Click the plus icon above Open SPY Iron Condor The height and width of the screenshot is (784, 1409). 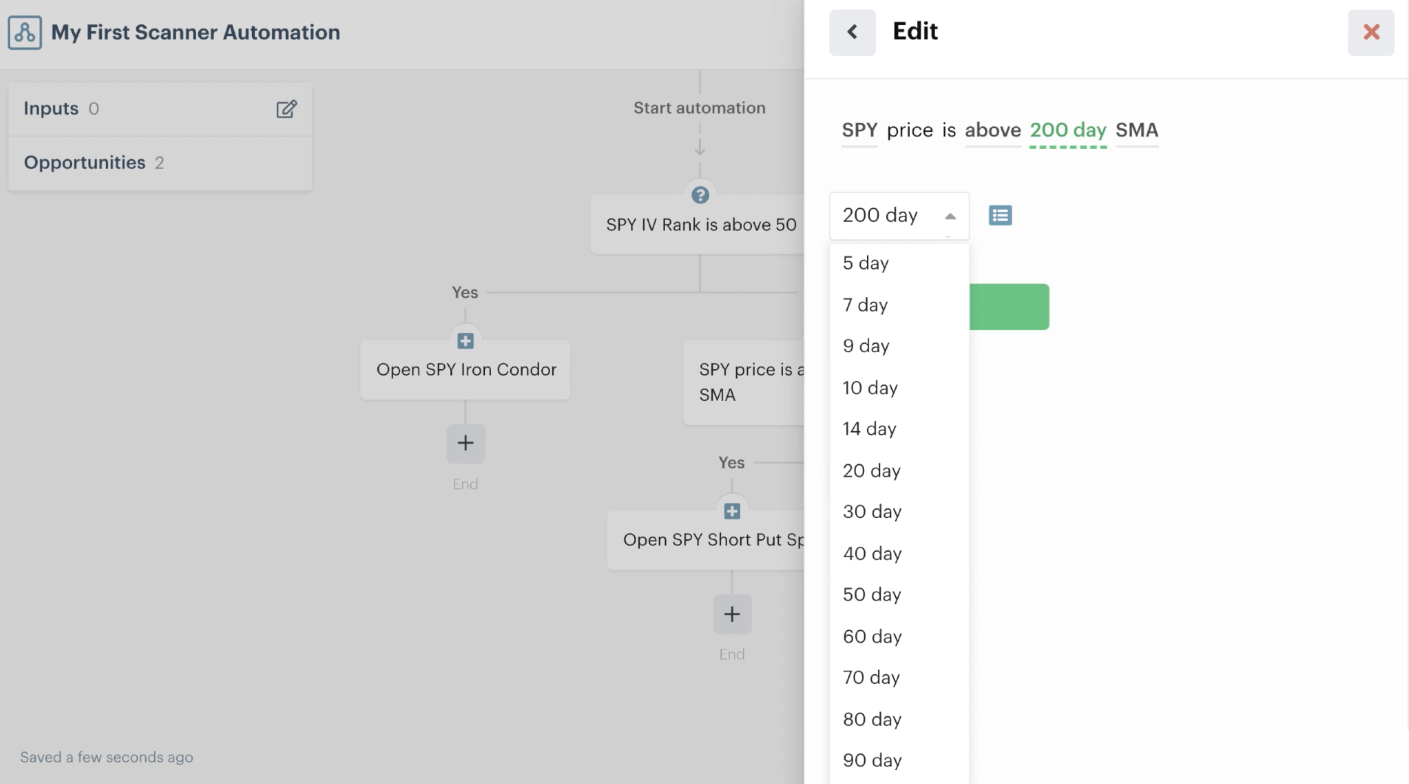[x=466, y=341]
